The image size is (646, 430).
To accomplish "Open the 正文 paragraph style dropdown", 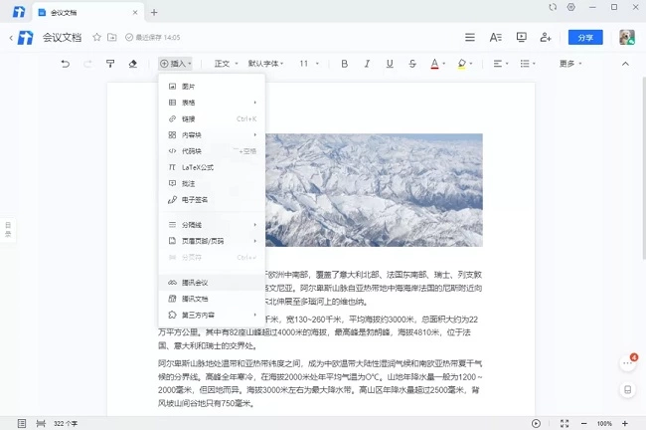I will [225, 64].
